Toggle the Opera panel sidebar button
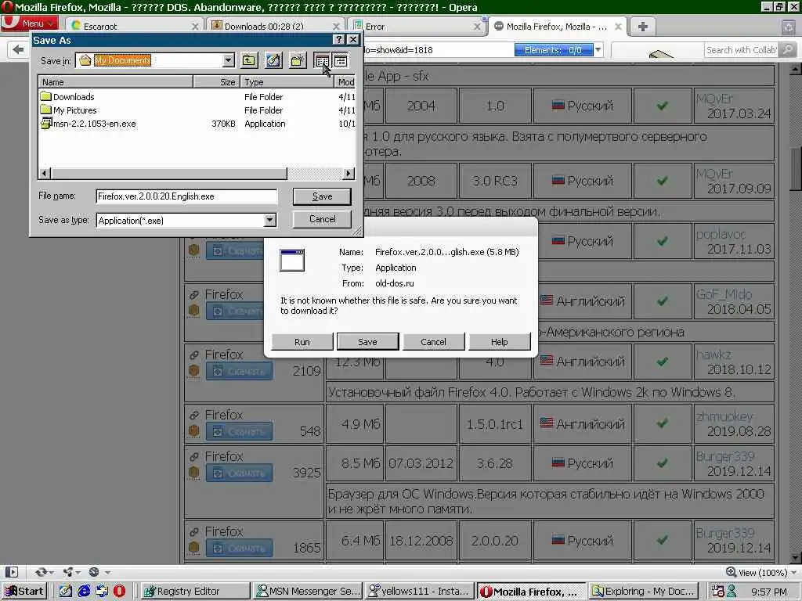802x601 pixels. (x=11, y=572)
